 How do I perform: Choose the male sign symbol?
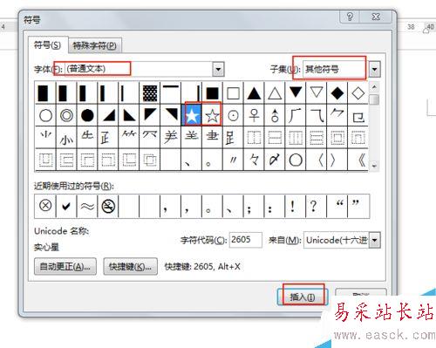pyautogui.click(x=275, y=115)
